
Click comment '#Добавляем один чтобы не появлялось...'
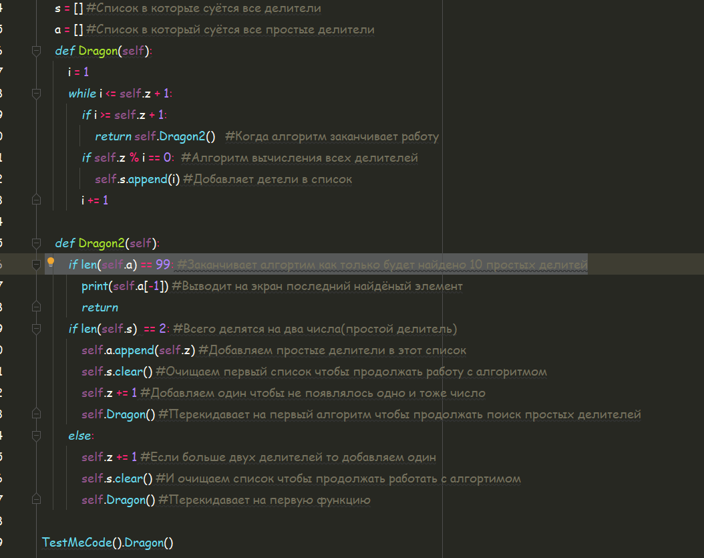pyautogui.click(x=313, y=393)
